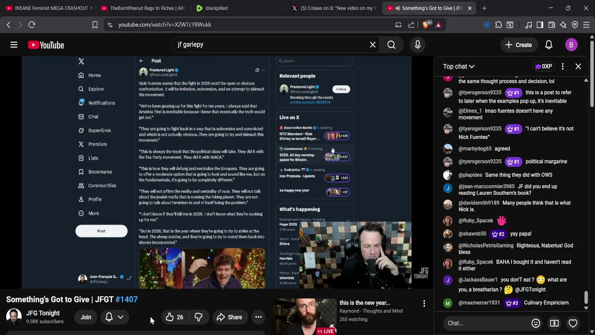The height and width of the screenshot is (335, 595).
Task: Open YouTube notifications bell
Action: click(549, 45)
